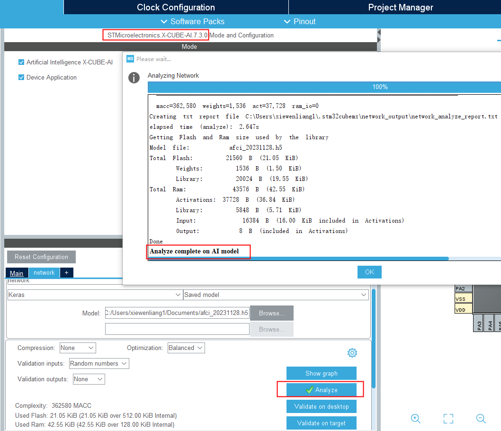Click the Analyze button

pyautogui.click(x=322, y=390)
